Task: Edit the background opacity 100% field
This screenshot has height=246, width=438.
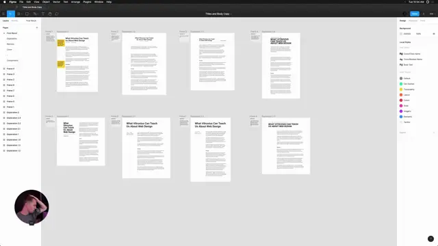Action: click(418, 33)
